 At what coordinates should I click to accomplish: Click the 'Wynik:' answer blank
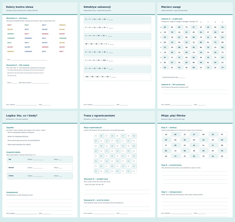coord(14,83)
